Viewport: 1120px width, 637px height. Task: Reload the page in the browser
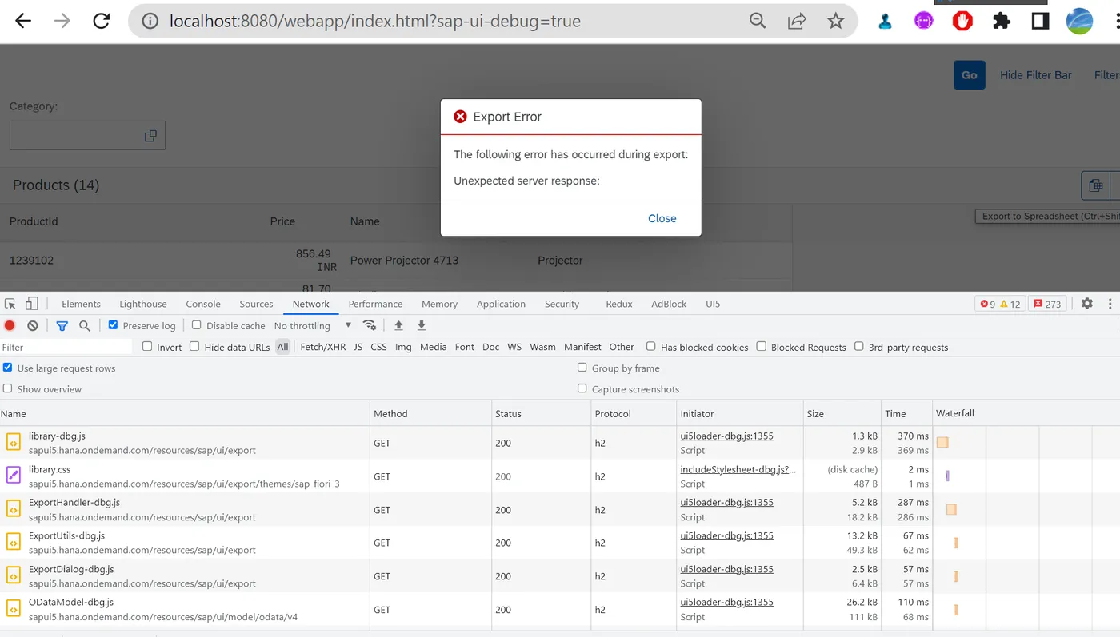(102, 22)
